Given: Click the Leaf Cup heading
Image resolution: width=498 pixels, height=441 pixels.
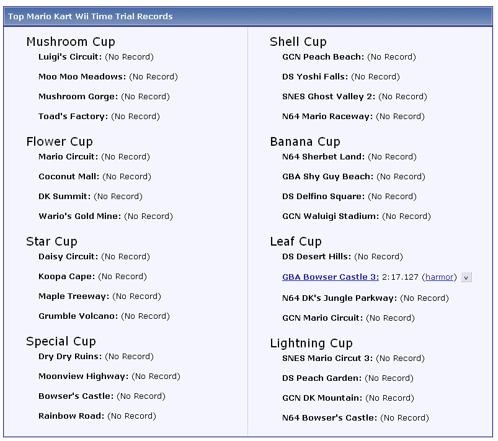Looking at the screenshot, I should tap(296, 242).
